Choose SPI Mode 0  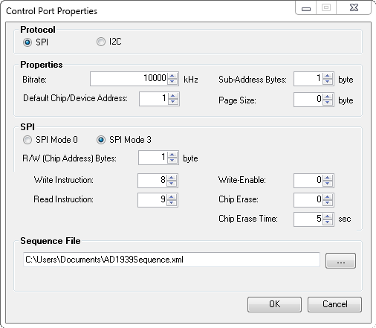point(27,140)
